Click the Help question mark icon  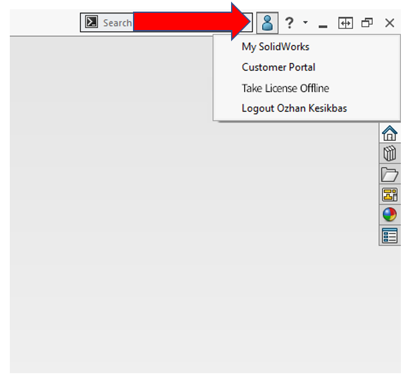point(289,23)
